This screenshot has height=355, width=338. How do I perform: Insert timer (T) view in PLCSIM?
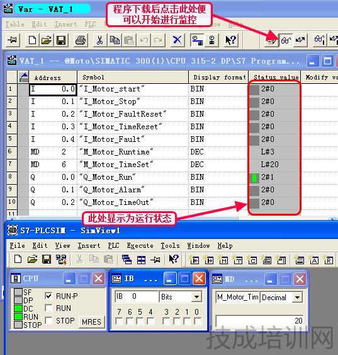coord(238,260)
